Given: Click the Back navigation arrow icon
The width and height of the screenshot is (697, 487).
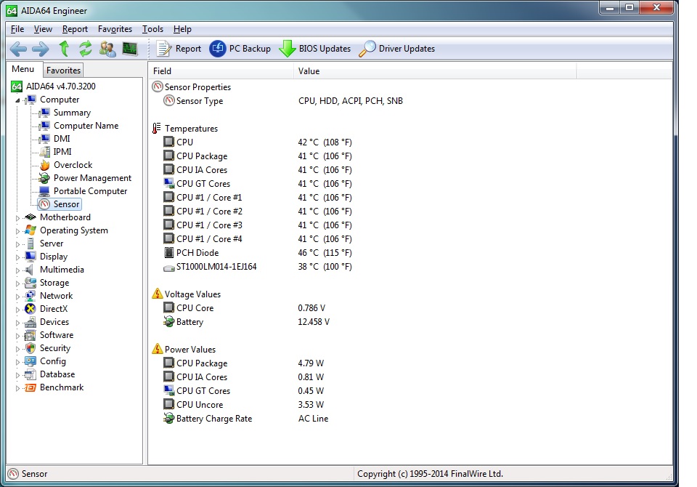Looking at the screenshot, I should pyautogui.click(x=18, y=49).
